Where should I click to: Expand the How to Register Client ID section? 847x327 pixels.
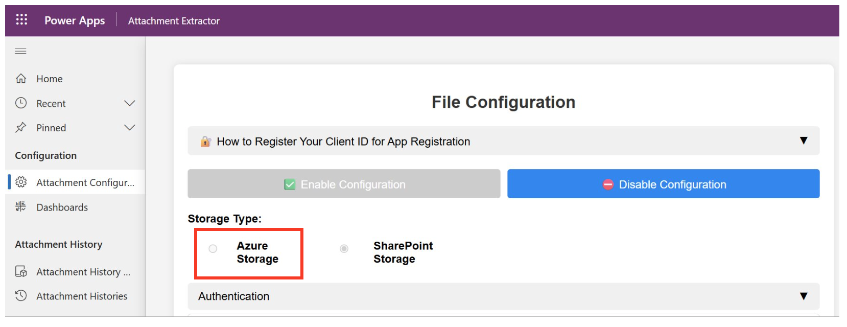(803, 141)
